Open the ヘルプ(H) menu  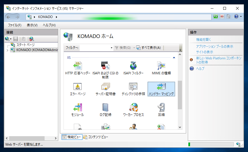coord(49,25)
